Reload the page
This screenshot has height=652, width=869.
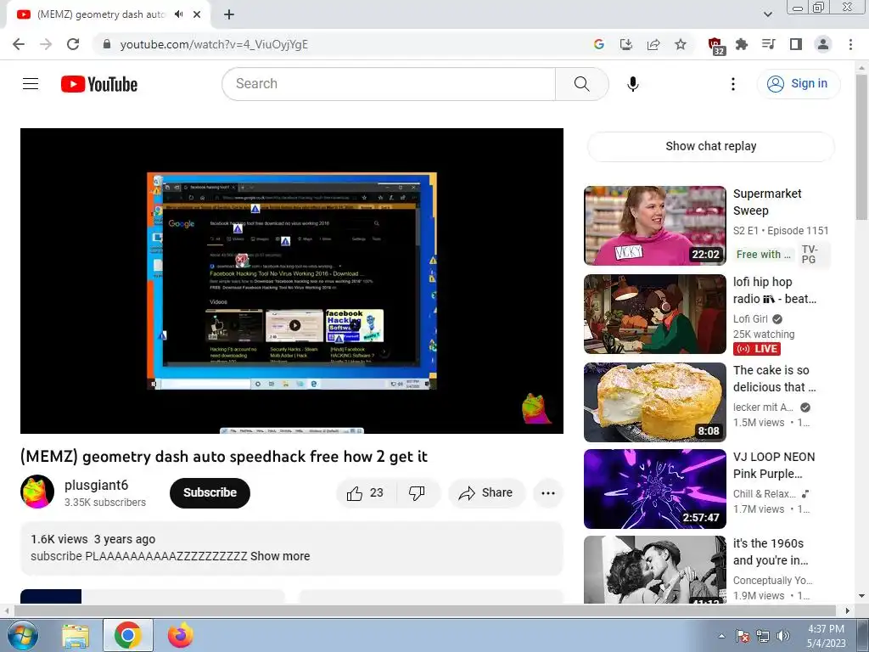(x=73, y=44)
